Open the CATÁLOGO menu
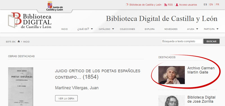225x106 pixels. coord(104,29)
